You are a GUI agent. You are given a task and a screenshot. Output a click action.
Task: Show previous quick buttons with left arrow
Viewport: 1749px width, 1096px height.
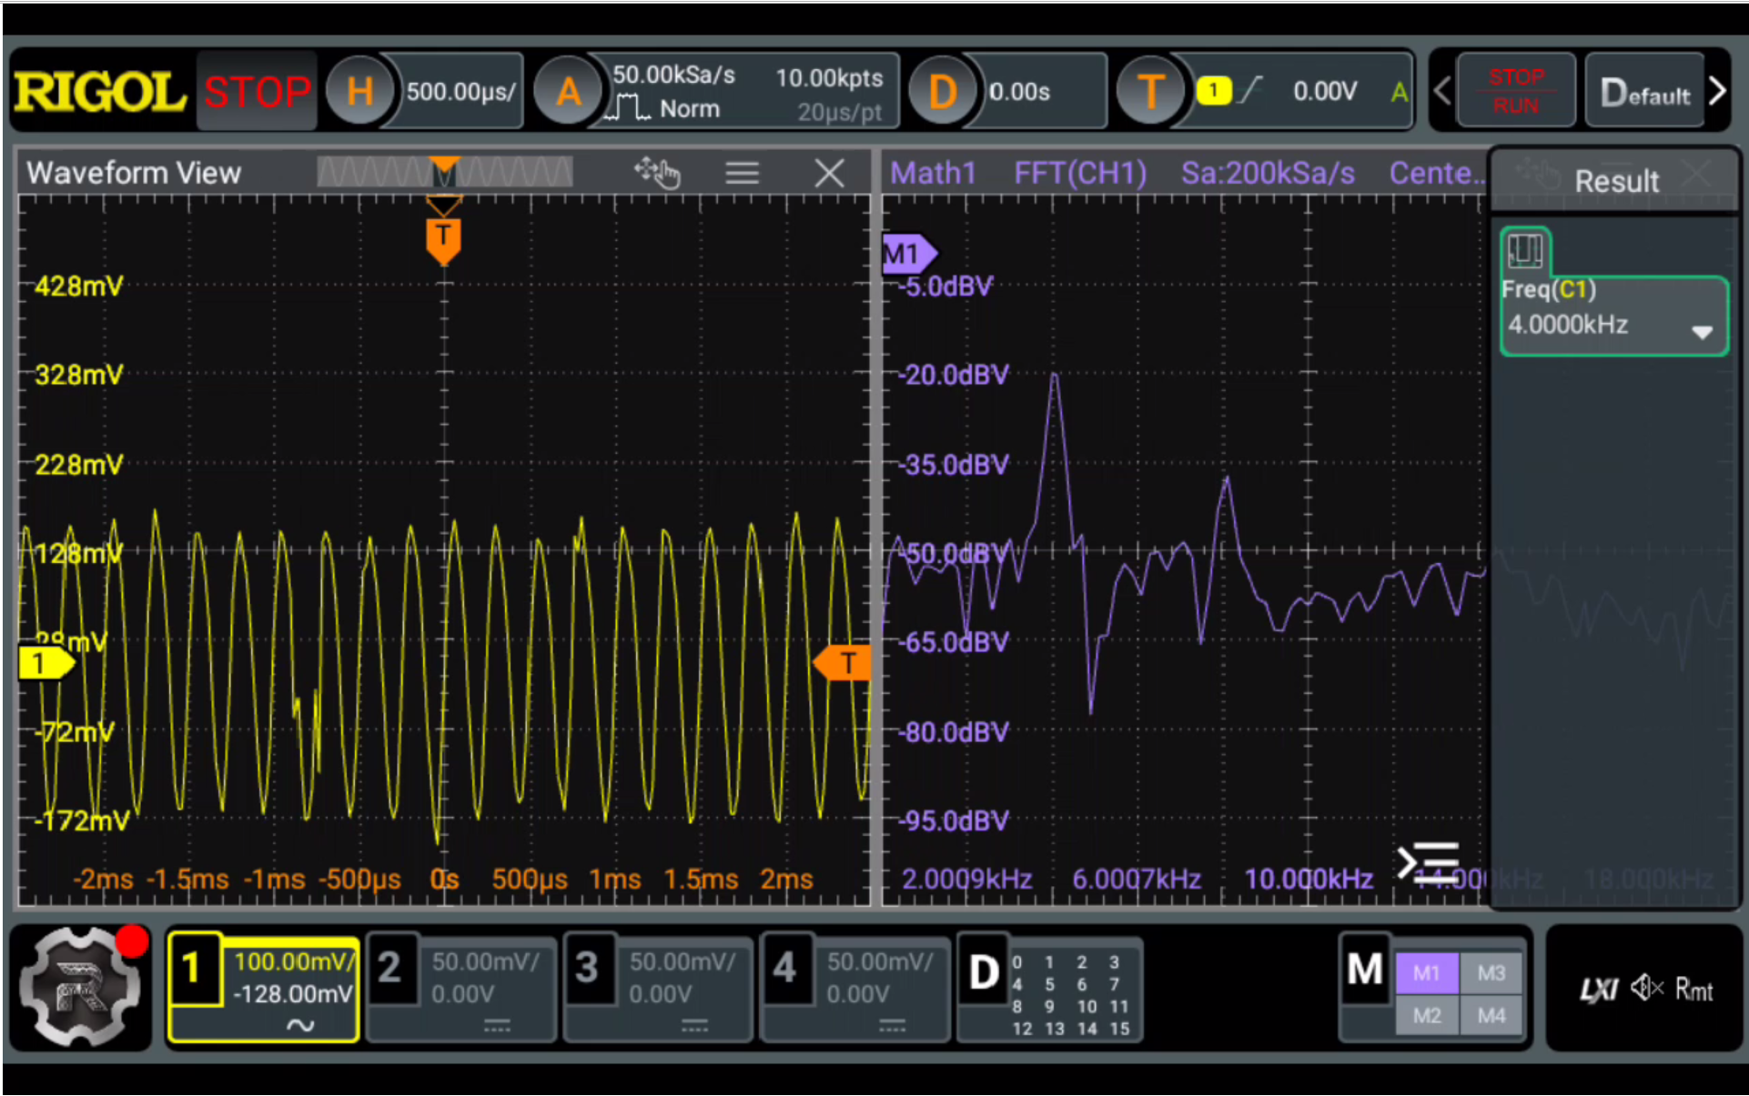(1441, 91)
